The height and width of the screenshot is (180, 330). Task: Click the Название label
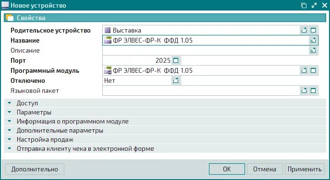point(25,40)
